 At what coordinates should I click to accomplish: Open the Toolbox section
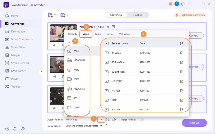click(13, 87)
